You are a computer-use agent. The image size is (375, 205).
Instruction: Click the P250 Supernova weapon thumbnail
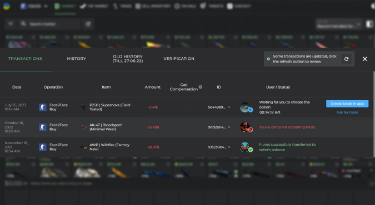(83, 107)
